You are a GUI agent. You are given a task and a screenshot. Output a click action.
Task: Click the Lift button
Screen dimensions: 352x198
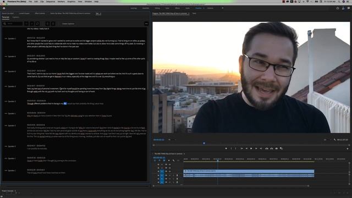coord(267,148)
